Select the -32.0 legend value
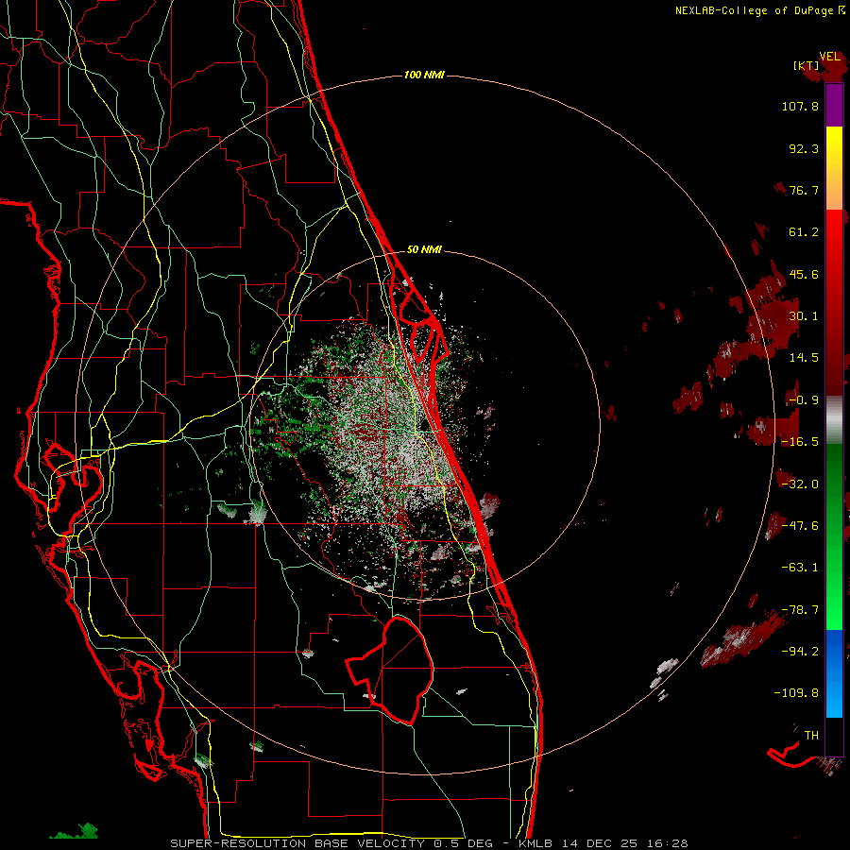 click(x=800, y=484)
